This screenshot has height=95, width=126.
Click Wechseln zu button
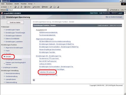click(115, 10)
